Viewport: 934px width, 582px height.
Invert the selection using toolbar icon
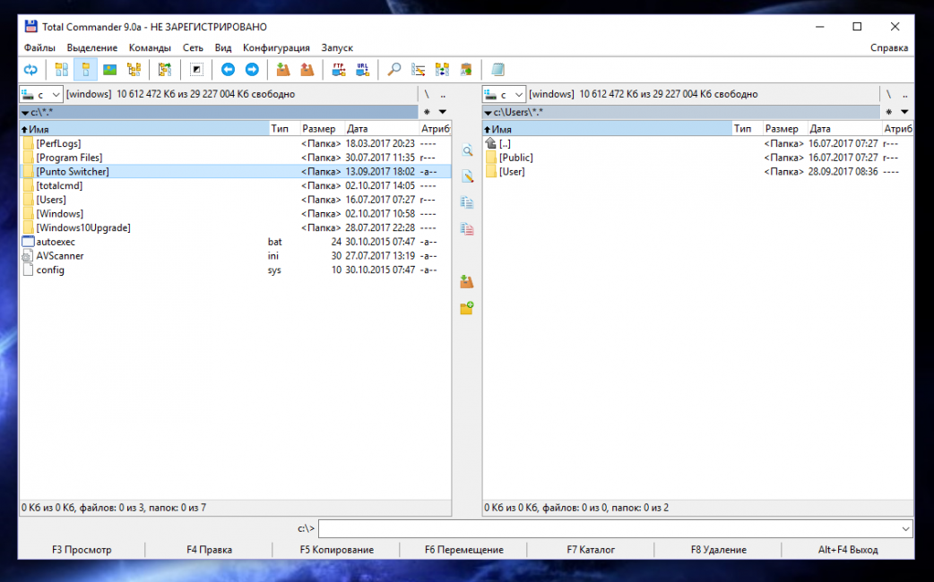pos(196,70)
